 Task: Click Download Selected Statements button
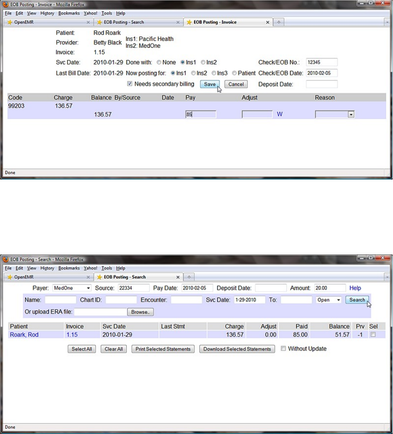(237, 349)
